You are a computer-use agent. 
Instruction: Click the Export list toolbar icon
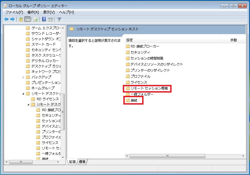click(35, 19)
